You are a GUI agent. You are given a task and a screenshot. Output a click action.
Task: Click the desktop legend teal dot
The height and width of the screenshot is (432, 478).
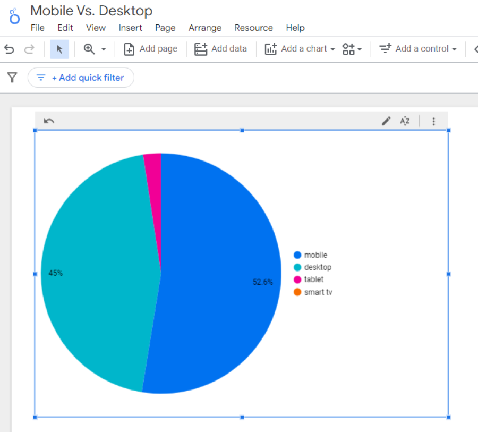[297, 267]
